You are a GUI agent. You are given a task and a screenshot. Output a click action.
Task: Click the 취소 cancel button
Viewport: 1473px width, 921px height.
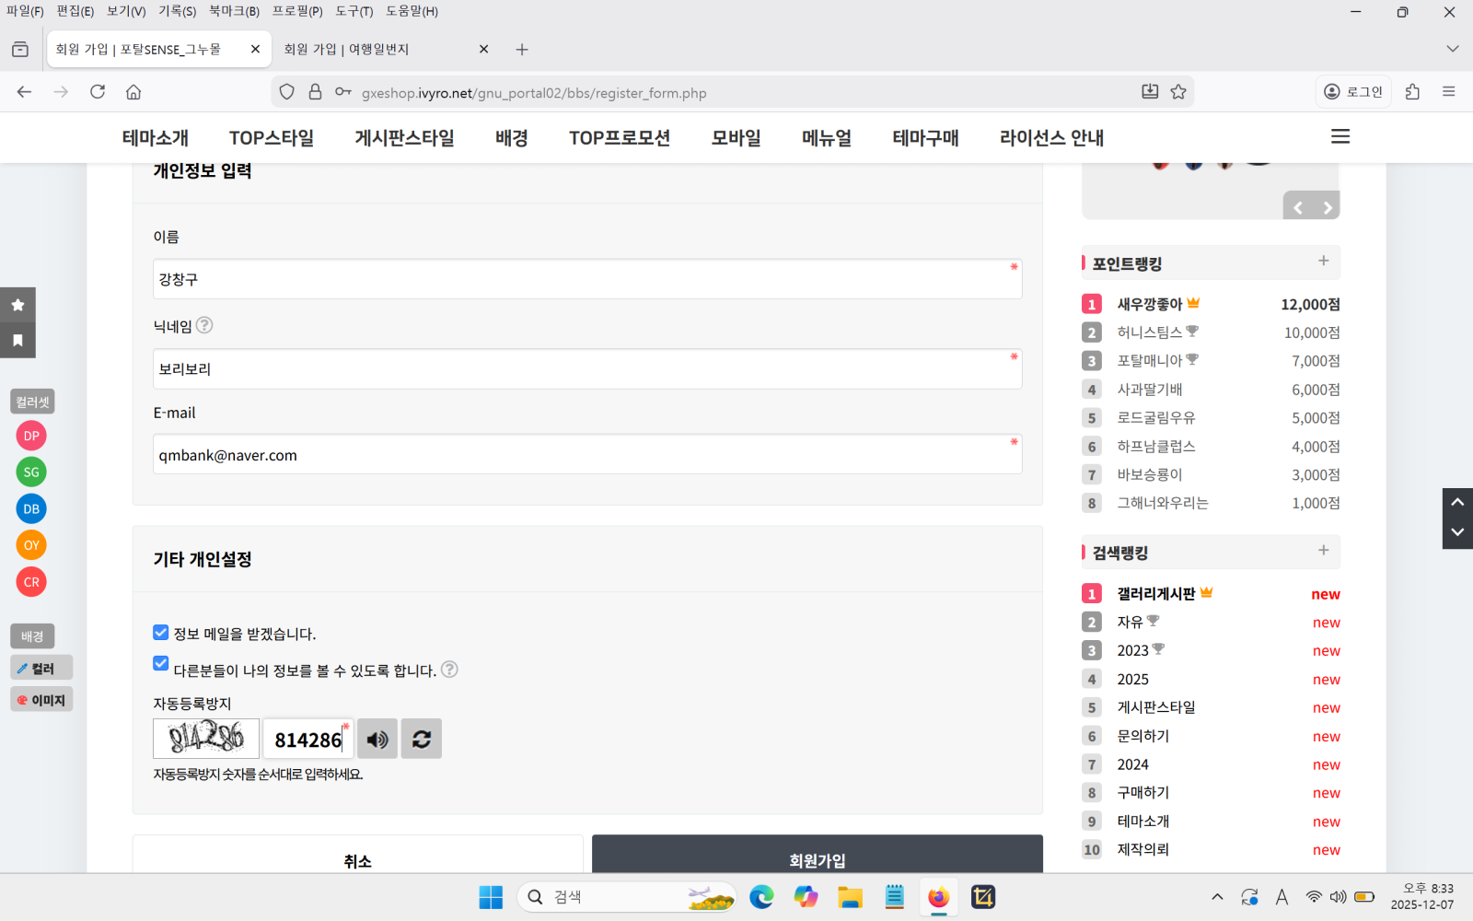pos(357,858)
